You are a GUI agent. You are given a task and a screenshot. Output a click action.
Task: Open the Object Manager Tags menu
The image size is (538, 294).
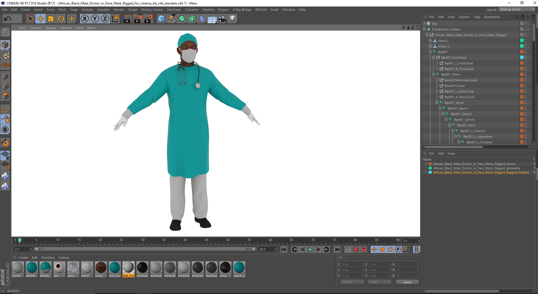(477, 17)
